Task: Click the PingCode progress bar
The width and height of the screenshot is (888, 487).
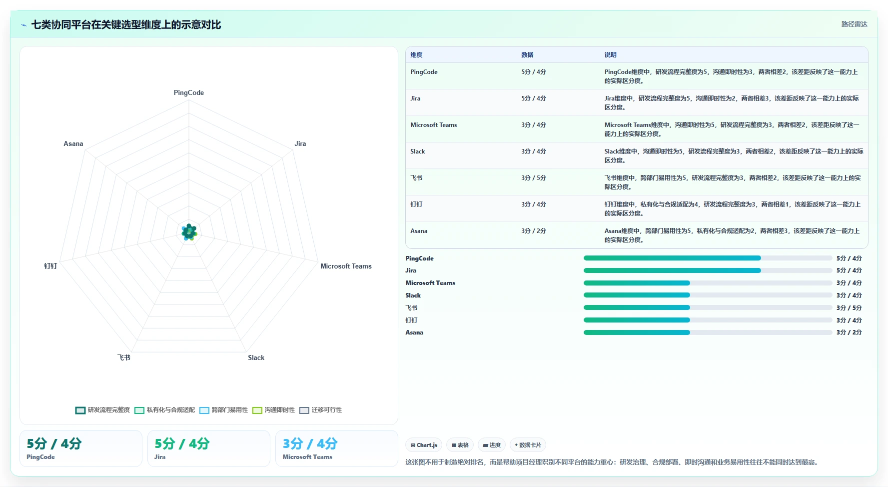Action: [x=708, y=258]
